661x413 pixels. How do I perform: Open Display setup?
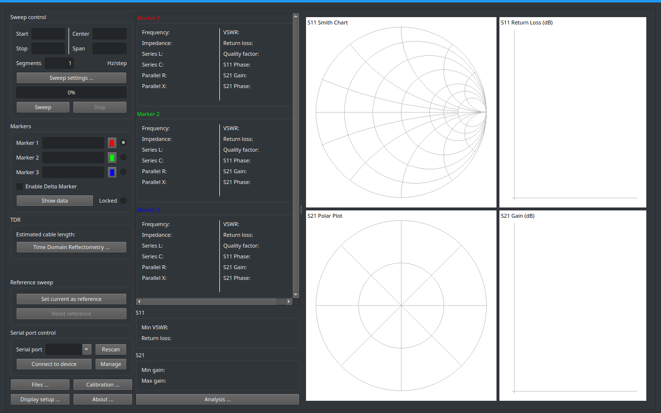40,399
